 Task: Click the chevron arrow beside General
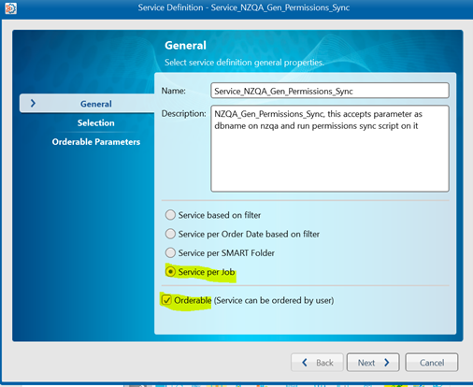[x=33, y=104]
